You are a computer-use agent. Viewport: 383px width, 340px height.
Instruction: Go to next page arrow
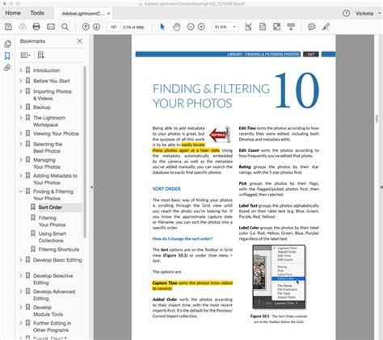pos(96,27)
